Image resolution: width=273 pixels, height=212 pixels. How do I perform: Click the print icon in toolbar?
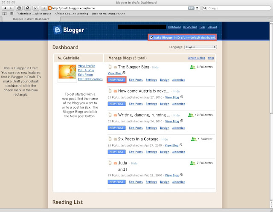pyautogui.click(x=19, y=8)
